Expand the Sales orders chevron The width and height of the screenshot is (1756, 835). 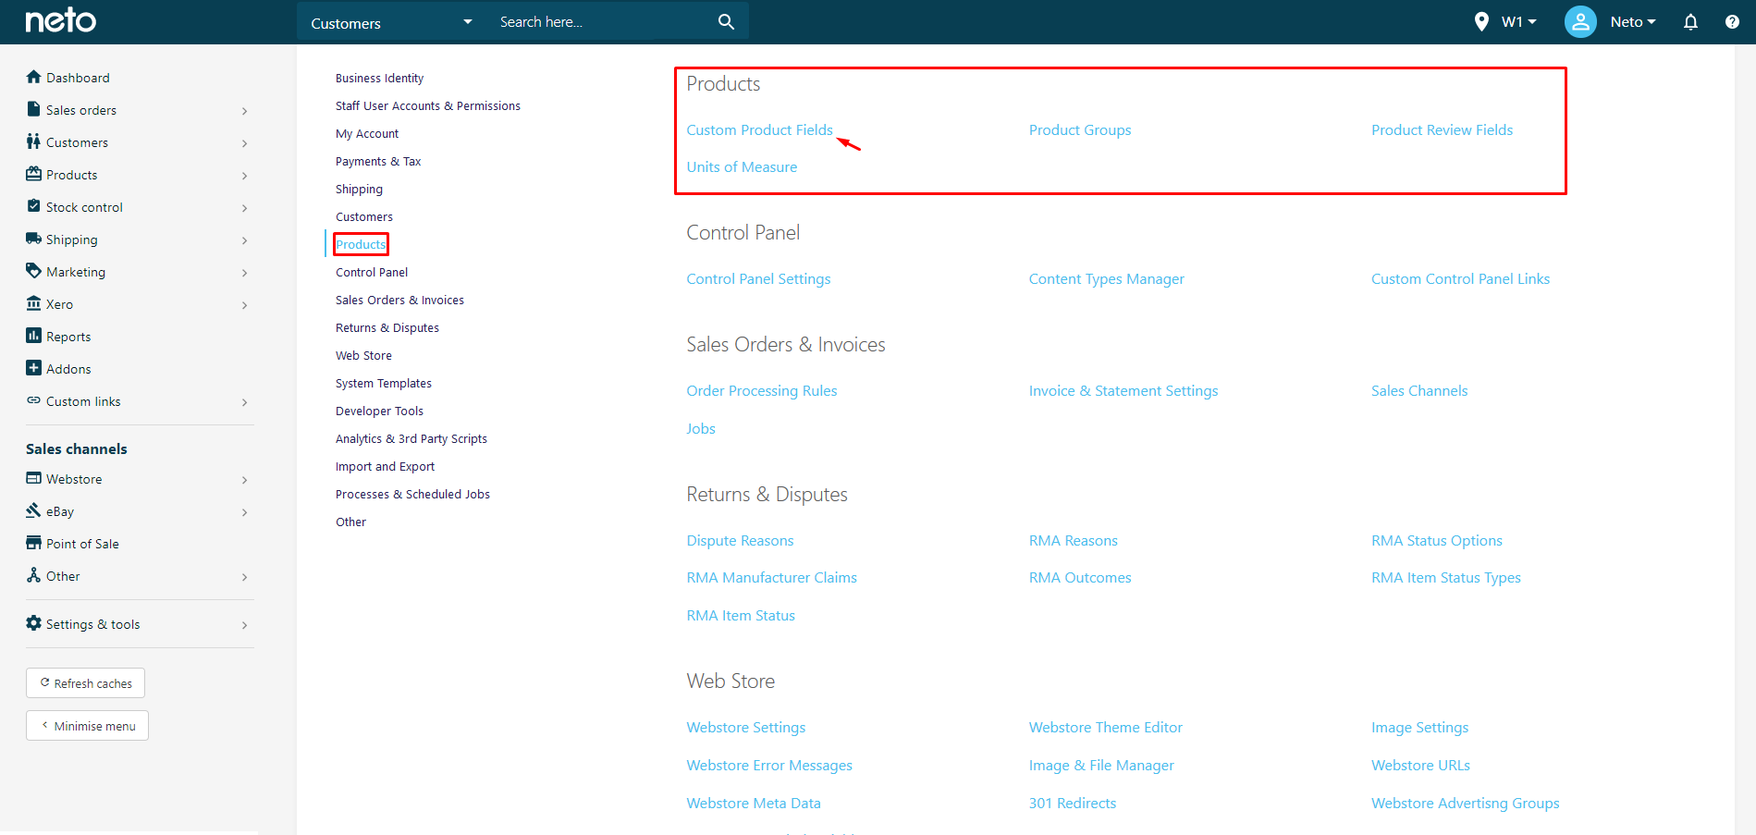pyautogui.click(x=244, y=111)
